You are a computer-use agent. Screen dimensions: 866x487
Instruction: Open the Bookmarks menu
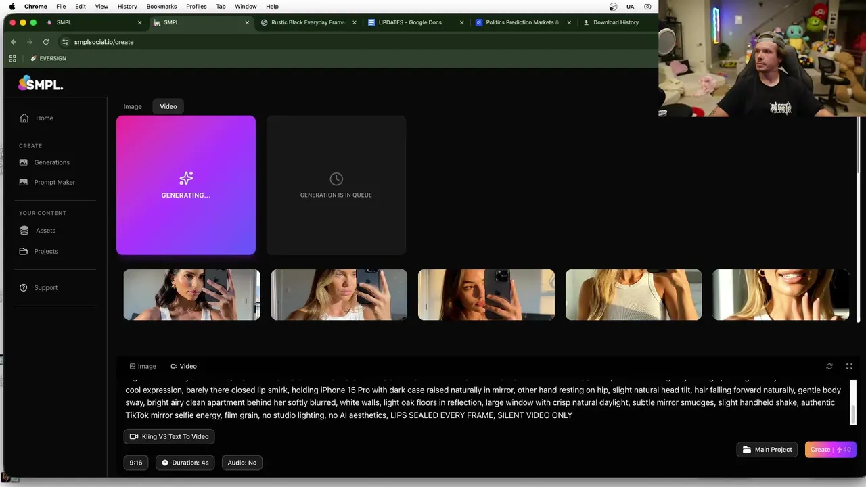[162, 6]
